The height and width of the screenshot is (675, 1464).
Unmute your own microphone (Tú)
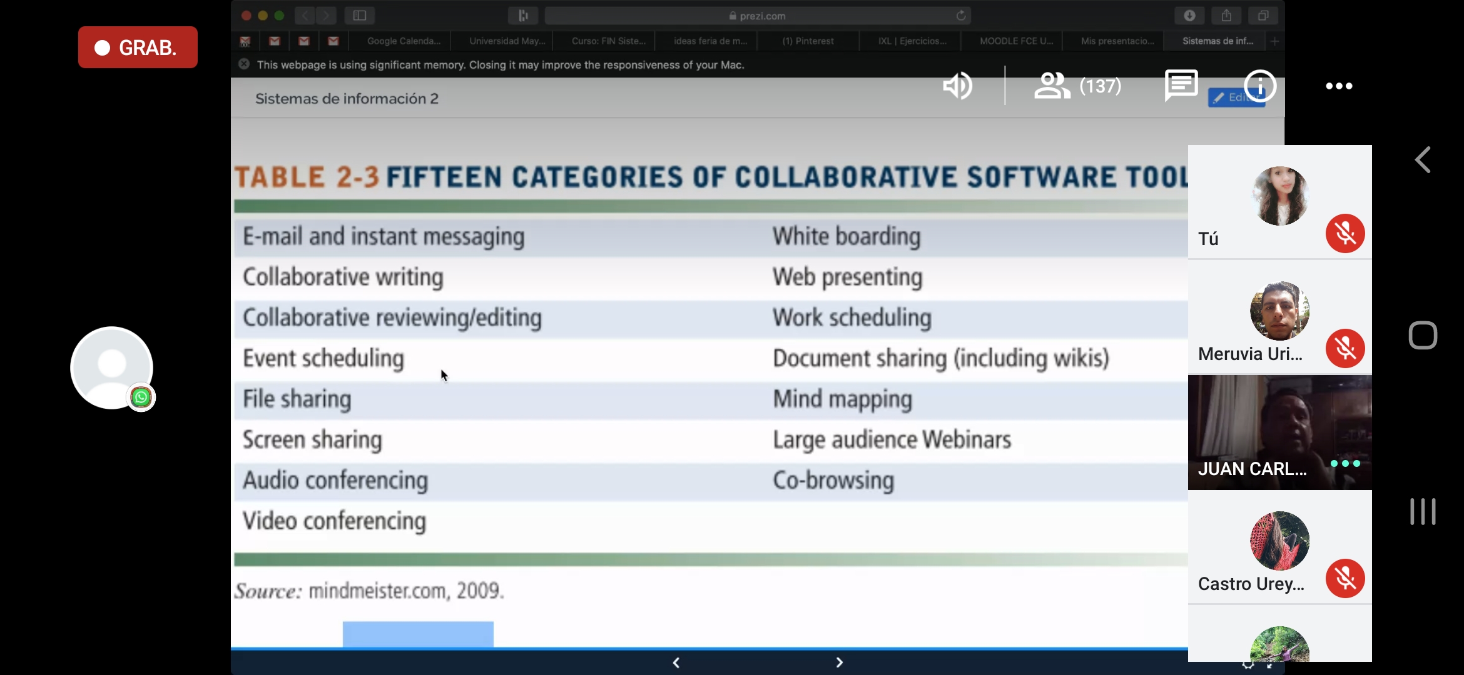coord(1345,233)
